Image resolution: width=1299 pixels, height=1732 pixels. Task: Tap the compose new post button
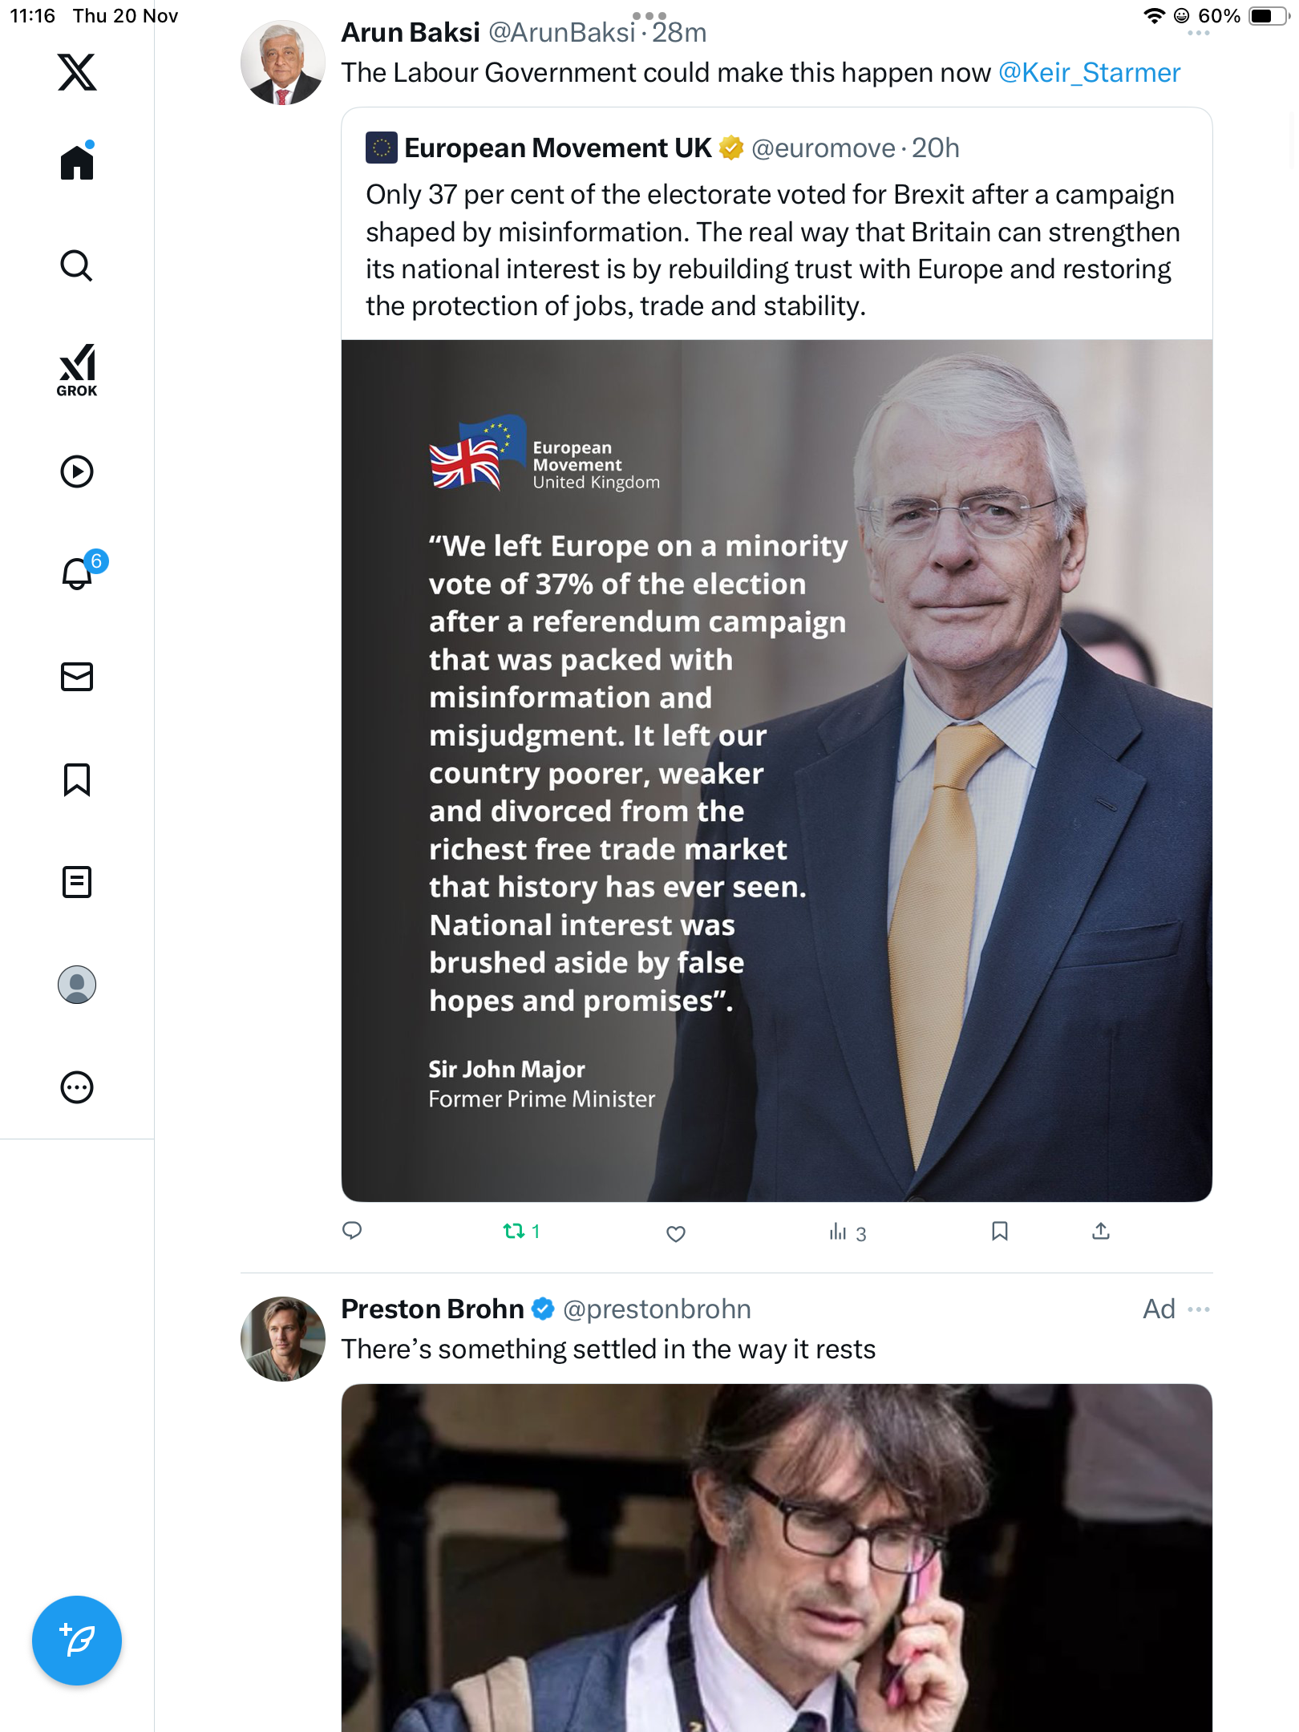[77, 1641]
